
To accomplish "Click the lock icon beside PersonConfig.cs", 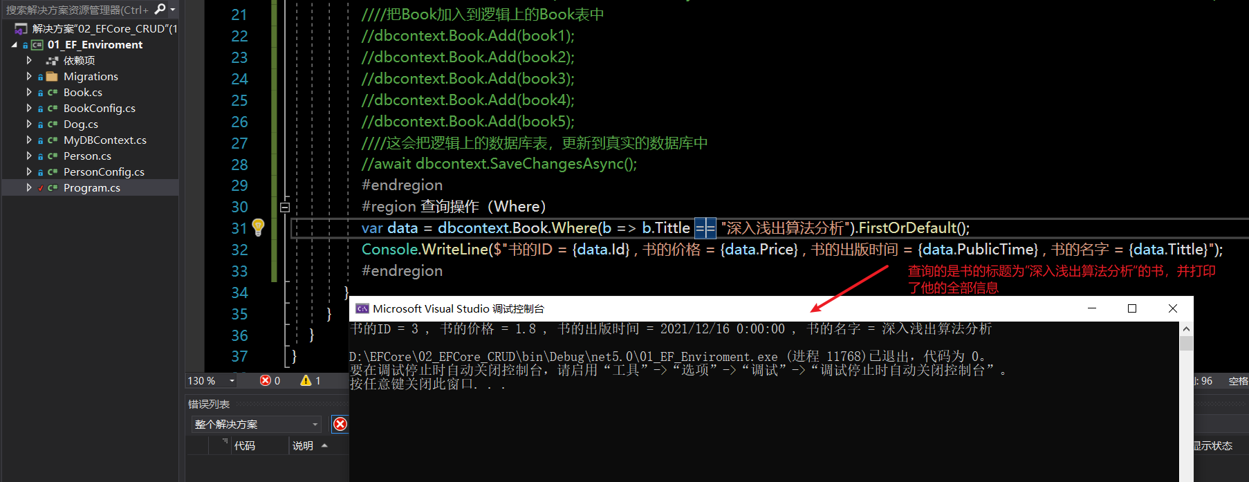I will (40, 172).
